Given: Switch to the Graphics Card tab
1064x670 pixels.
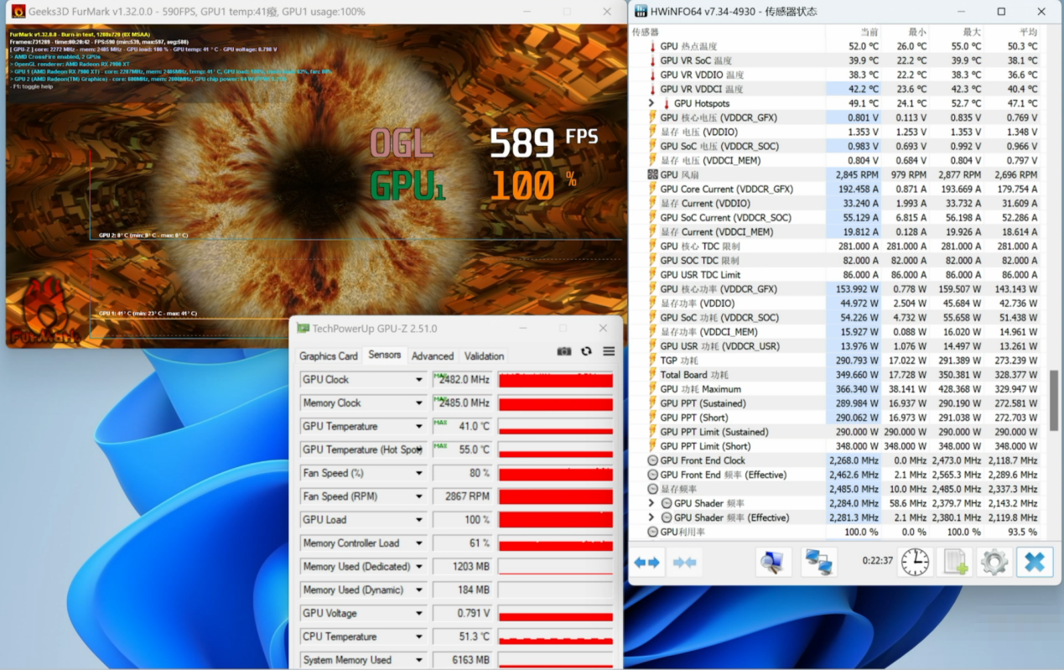Looking at the screenshot, I should click(x=329, y=356).
